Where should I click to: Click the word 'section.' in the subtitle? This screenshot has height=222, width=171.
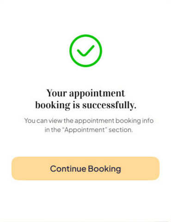(121, 130)
